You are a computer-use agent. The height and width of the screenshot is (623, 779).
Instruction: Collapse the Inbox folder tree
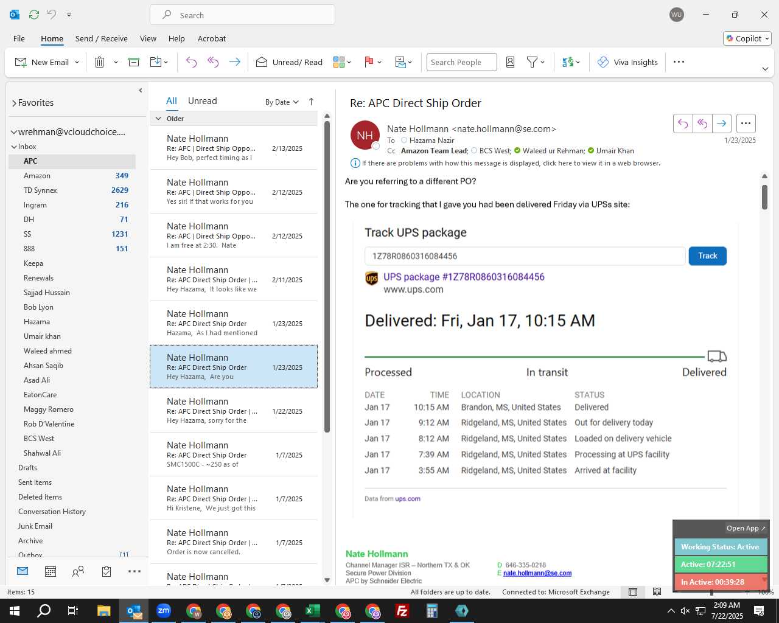[x=13, y=147]
